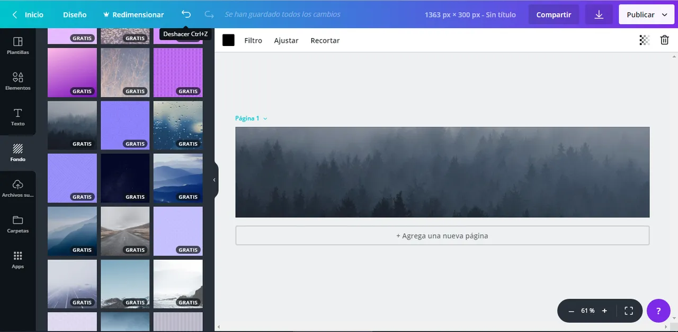Viewport: 678px width, 332px height.
Task: Open the Filtro option
Action: [253, 40]
